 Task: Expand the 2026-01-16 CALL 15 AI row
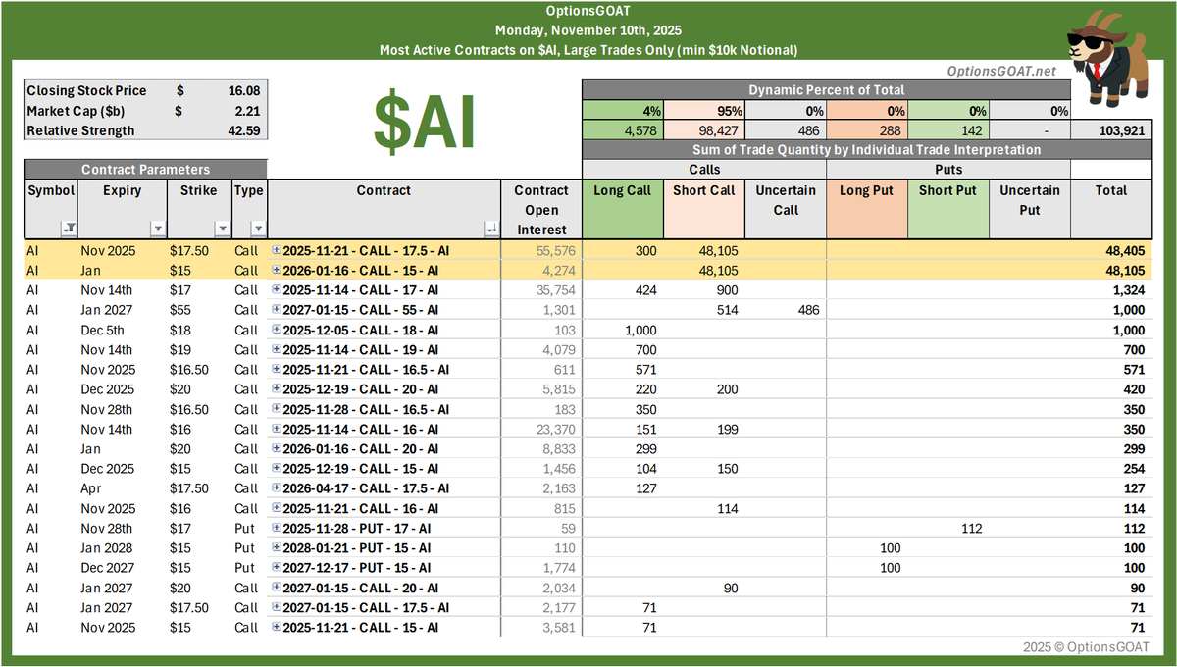click(x=277, y=270)
